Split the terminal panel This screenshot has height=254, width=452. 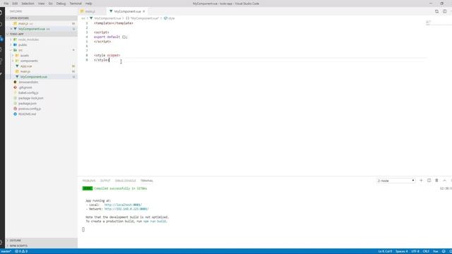[x=429, y=181]
